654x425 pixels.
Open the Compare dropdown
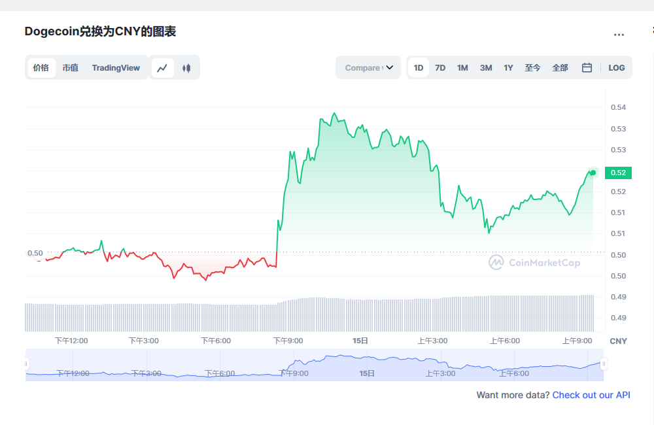pyautogui.click(x=368, y=67)
